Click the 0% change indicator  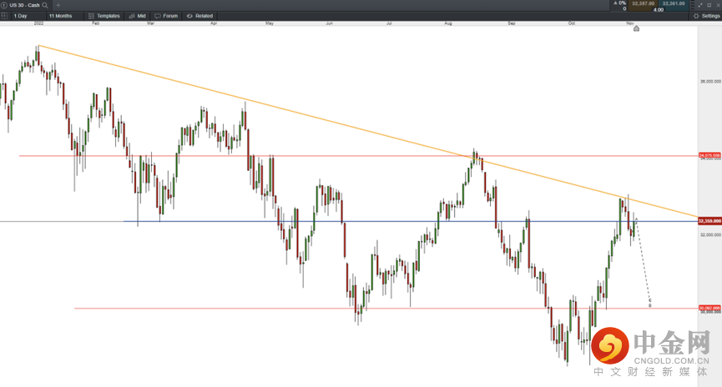[620, 3]
